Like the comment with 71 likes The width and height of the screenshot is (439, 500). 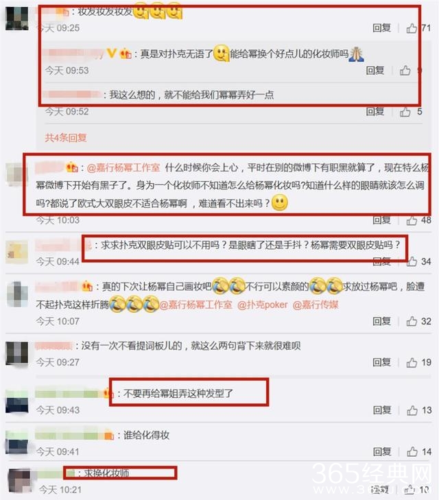[412, 28]
